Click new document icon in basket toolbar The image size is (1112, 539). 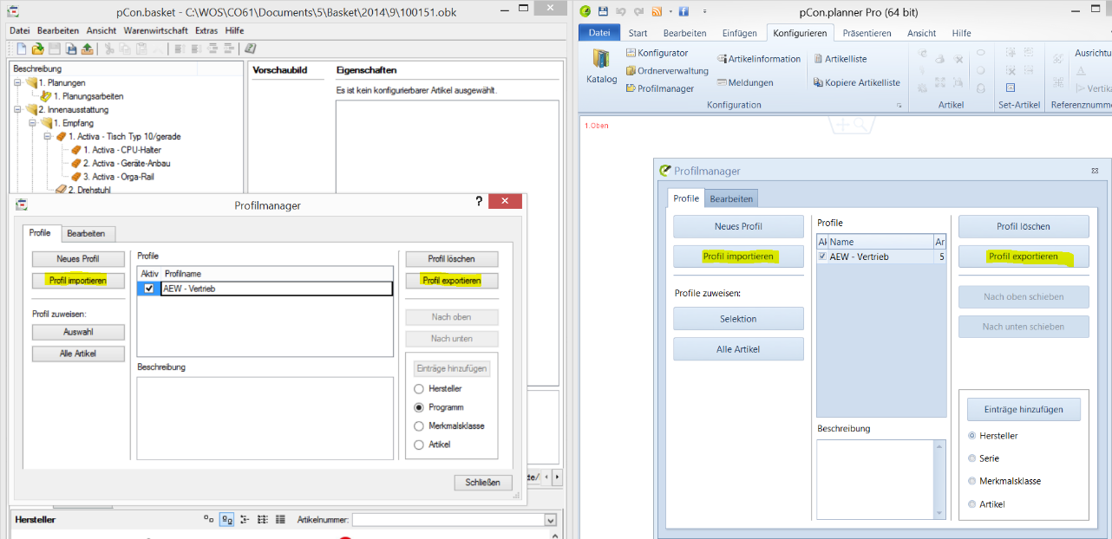[x=21, y=49]
